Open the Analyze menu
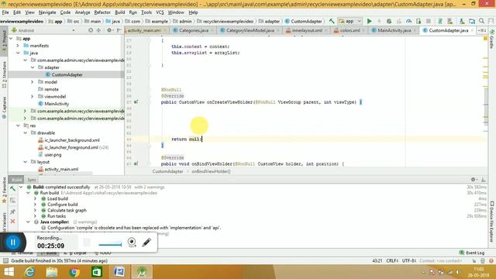496x279 pixels. (82, 12)
